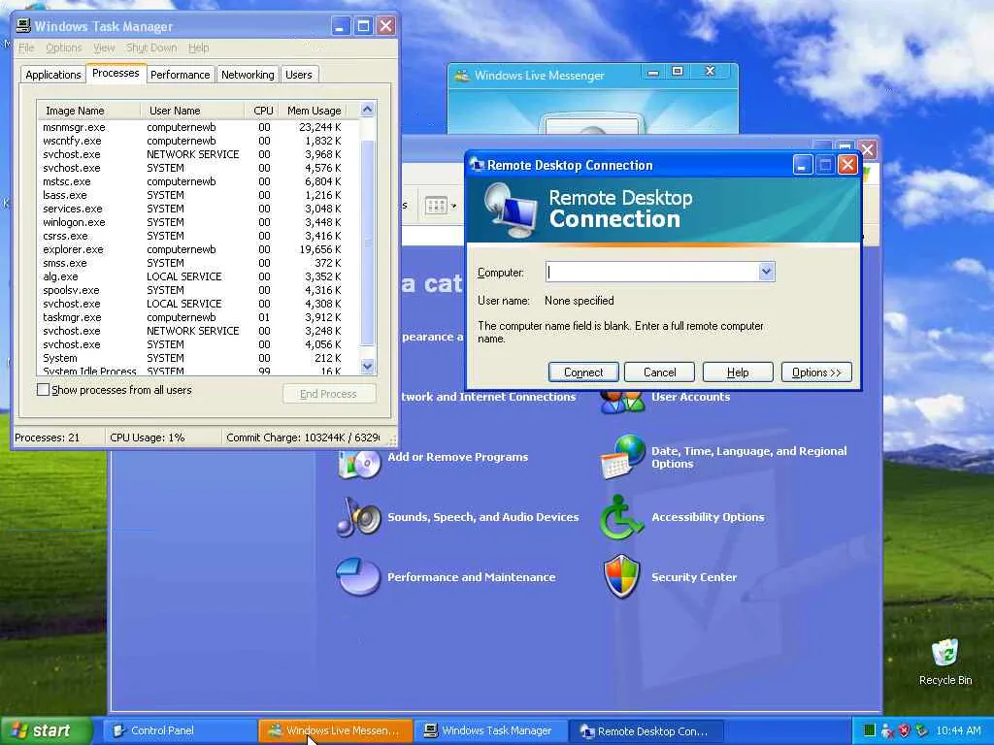The image size is (994, 745).
Task: Click the Task Manager title bar icon
Action: (23, 25)
